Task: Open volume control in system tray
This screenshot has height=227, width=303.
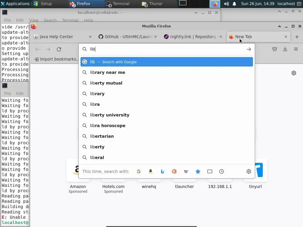Action: click(226, 4)
